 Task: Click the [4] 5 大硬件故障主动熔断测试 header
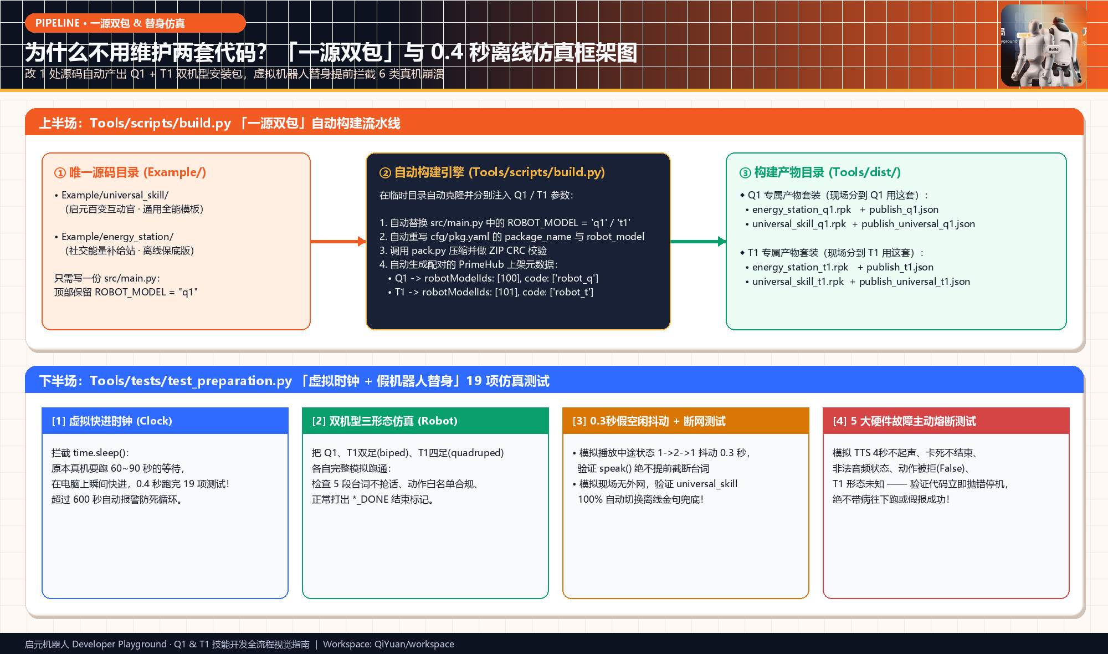[x=946, y=421]
